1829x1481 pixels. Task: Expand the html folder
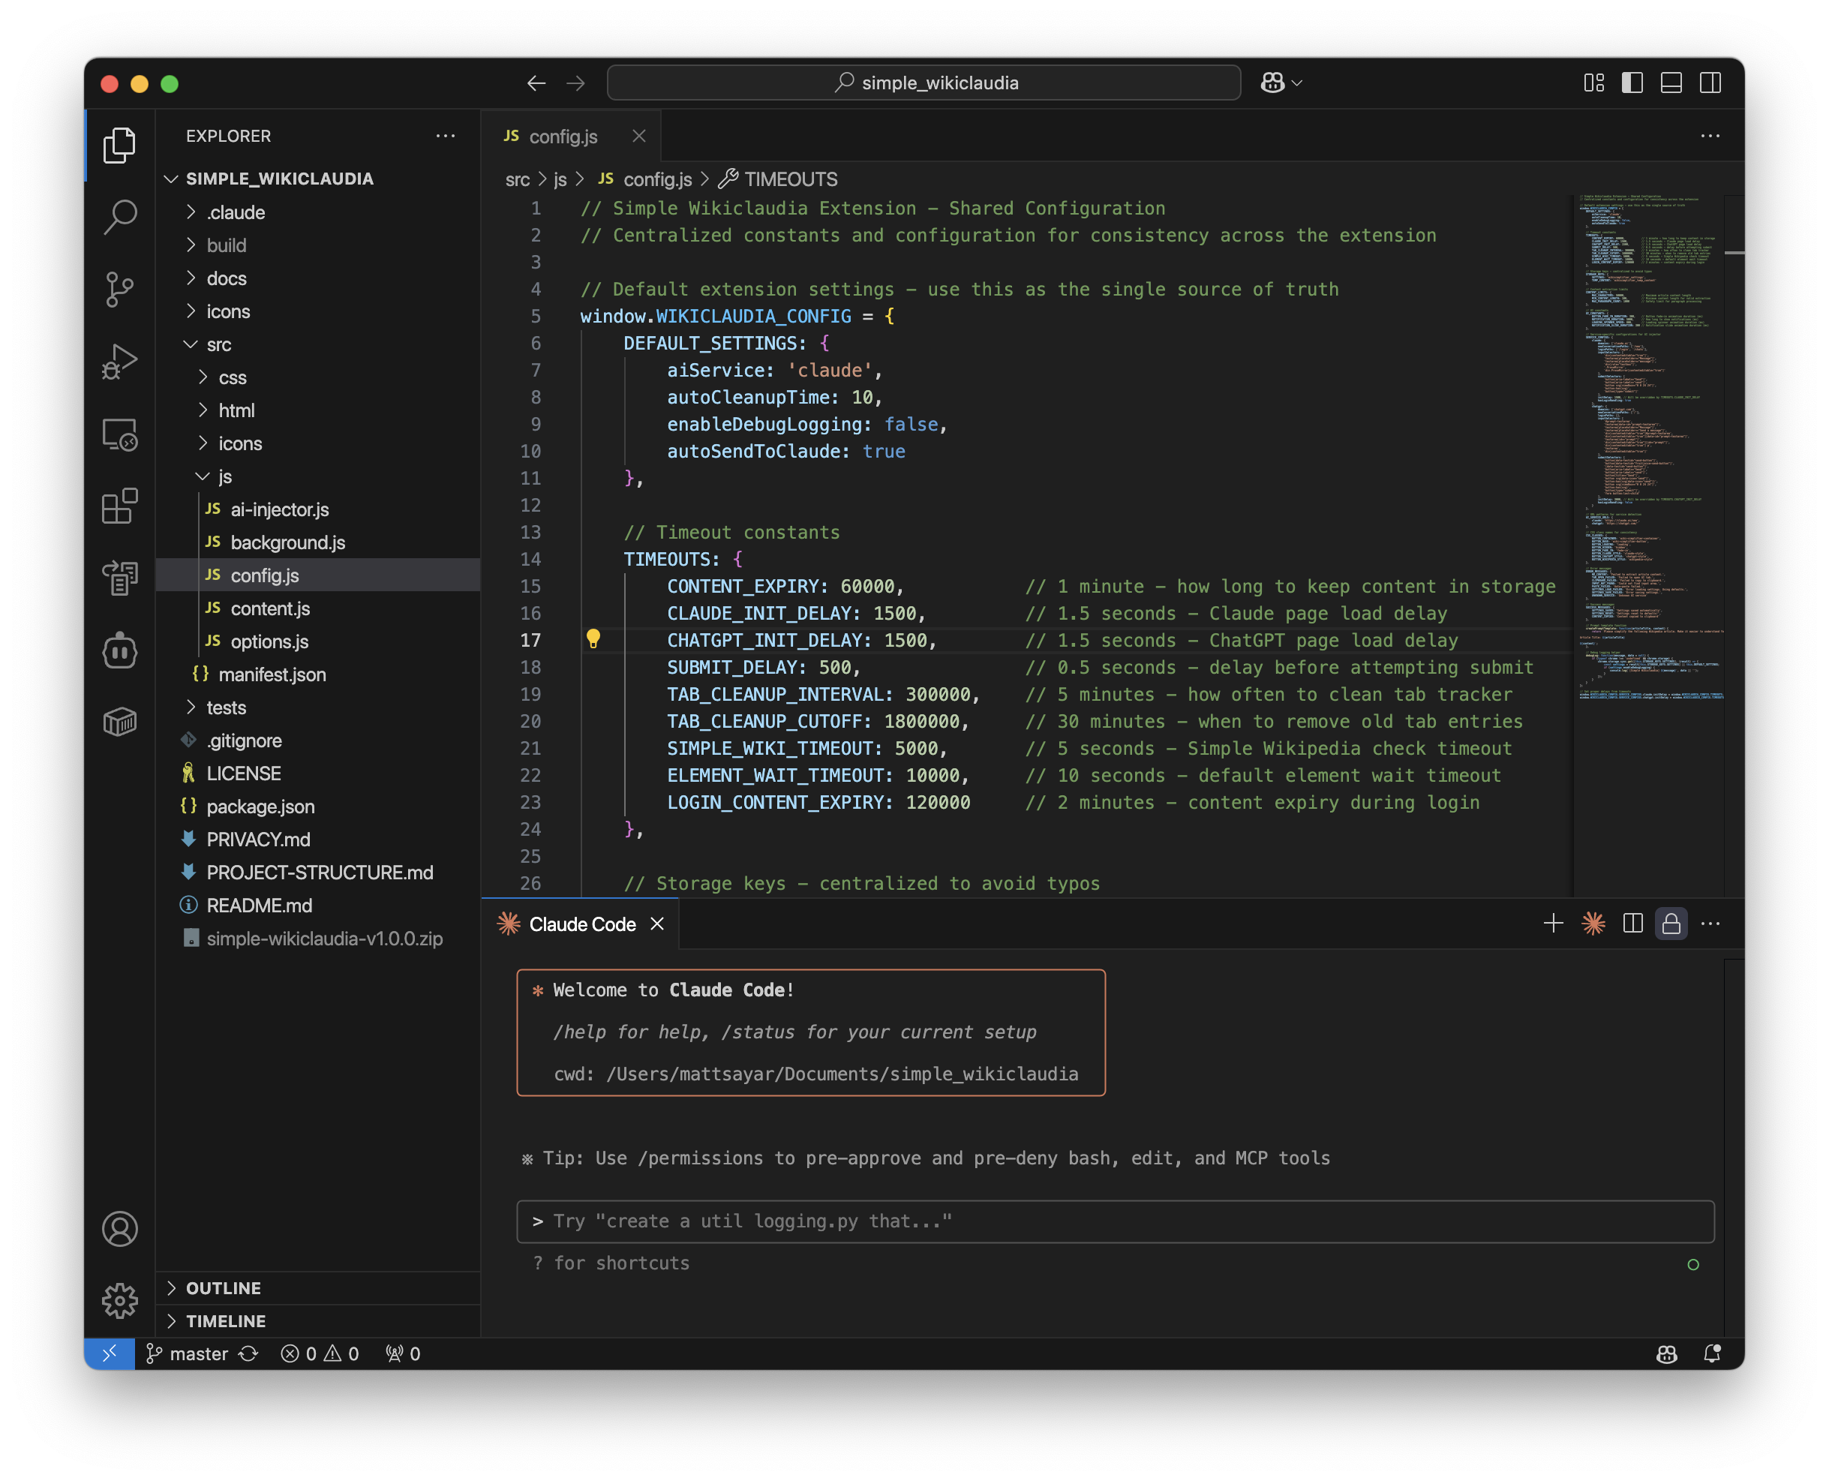coord(318,410)
